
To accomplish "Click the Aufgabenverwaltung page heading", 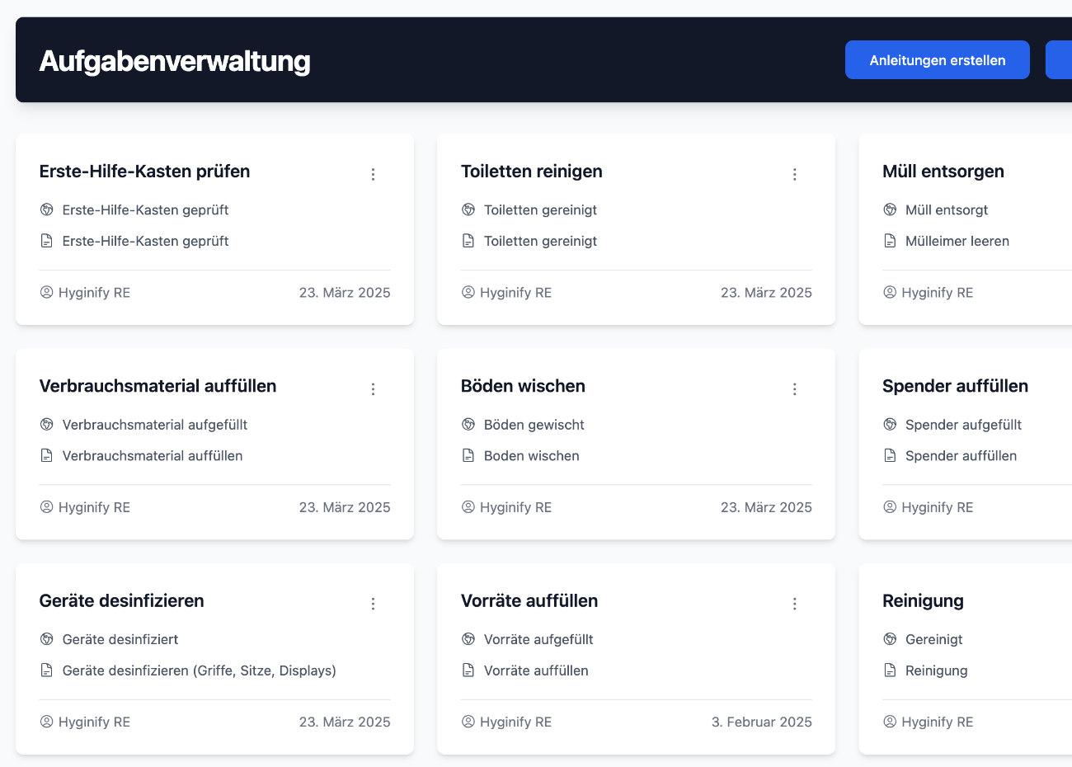I will 175,61.
